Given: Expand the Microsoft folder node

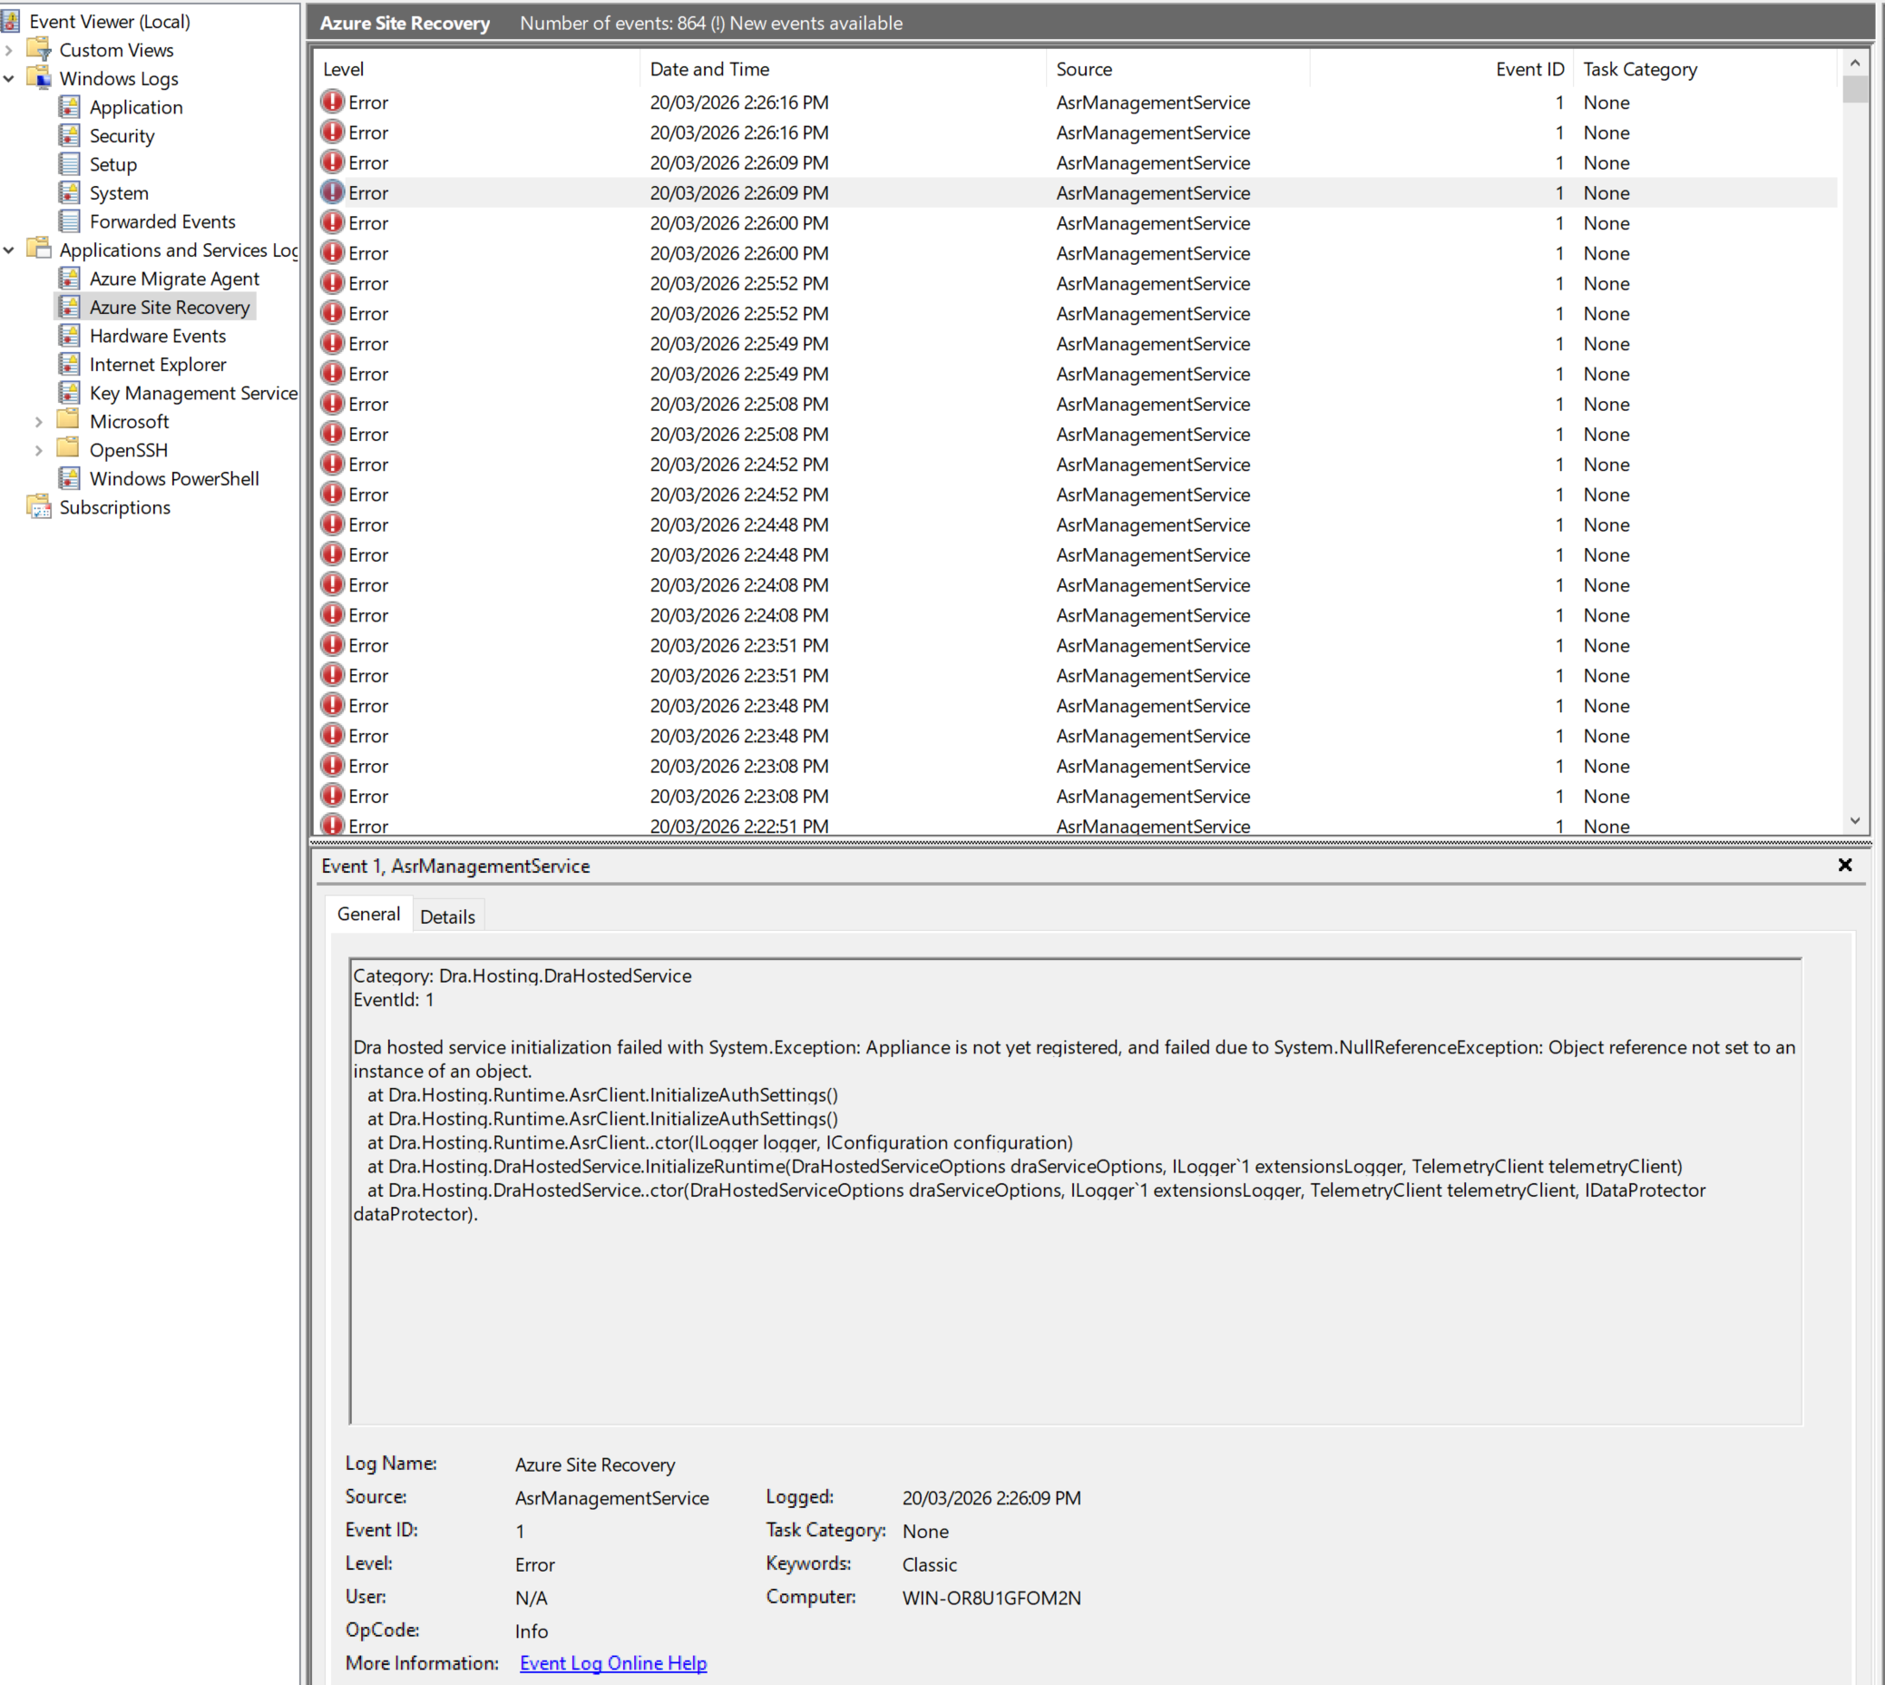Looking at the screenshot, I should click(39, 422).
